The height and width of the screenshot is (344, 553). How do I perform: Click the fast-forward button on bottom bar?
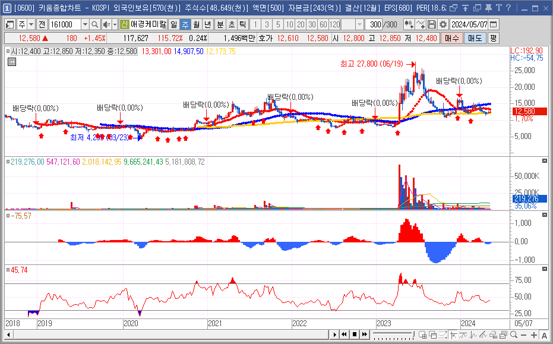click(365, 334)
